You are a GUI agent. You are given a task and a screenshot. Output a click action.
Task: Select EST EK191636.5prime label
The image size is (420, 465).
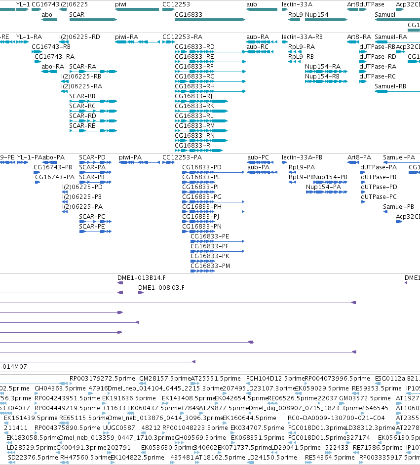tap(129, 398)
